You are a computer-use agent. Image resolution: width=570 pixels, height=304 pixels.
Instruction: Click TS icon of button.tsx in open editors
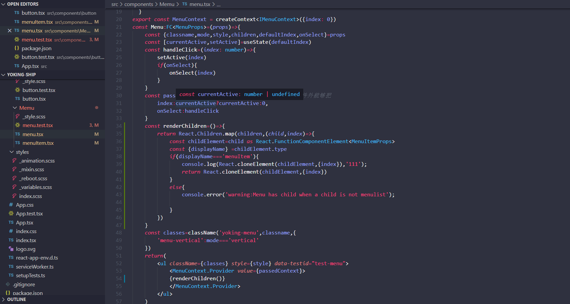pos(17,13)
